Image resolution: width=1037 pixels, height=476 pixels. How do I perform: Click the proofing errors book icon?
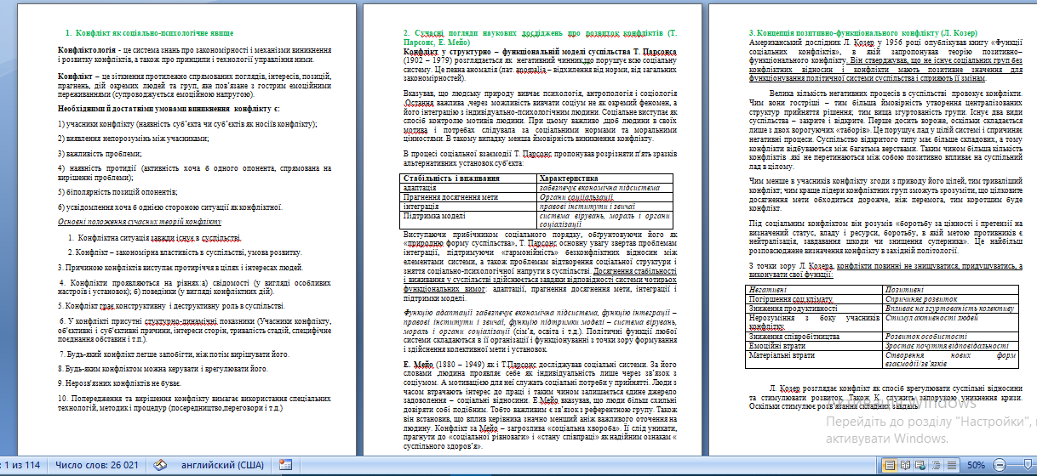tap(159, 466)
